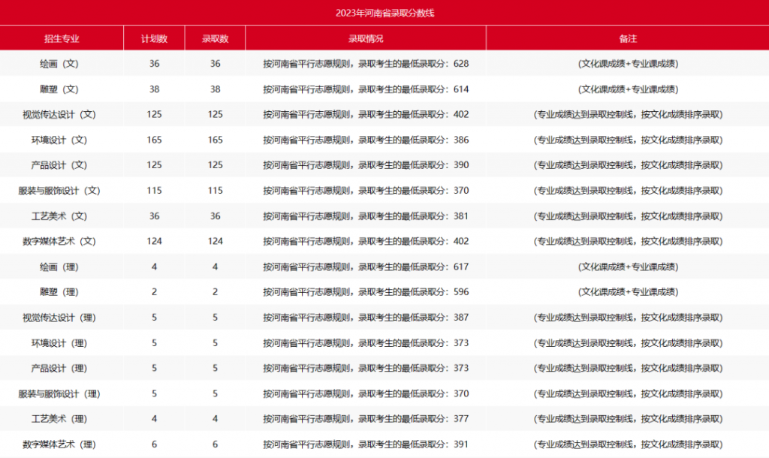Viewport: 769px width, 458px height.
Task: Click the major name "雕塑（理）"
Action: (x=59, y=292)
